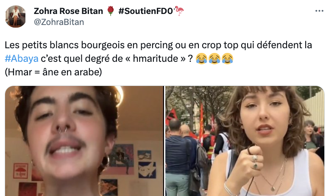Open the #Abaya hashtag link
326x196 pixels.
pos(22,58)
